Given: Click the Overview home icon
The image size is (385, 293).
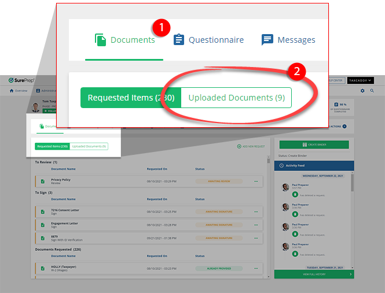Looking at the screenshot, I should [12, 91].
